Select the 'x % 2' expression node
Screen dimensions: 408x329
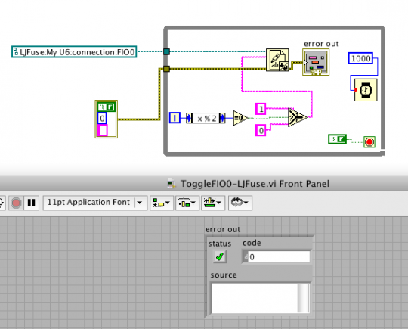click(x=206, y=118)
